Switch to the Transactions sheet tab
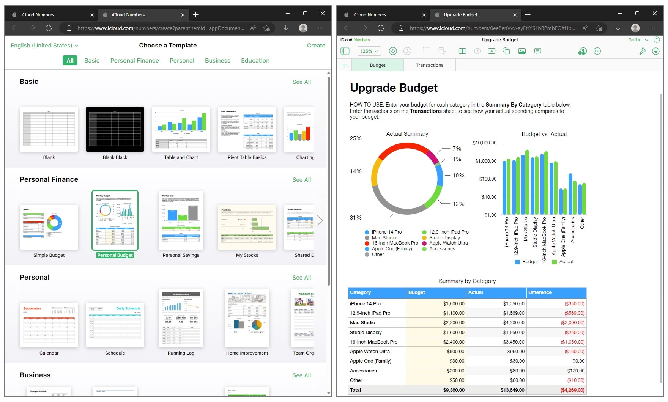The height and width of the screenshot is (402, 668). [429, 65]
